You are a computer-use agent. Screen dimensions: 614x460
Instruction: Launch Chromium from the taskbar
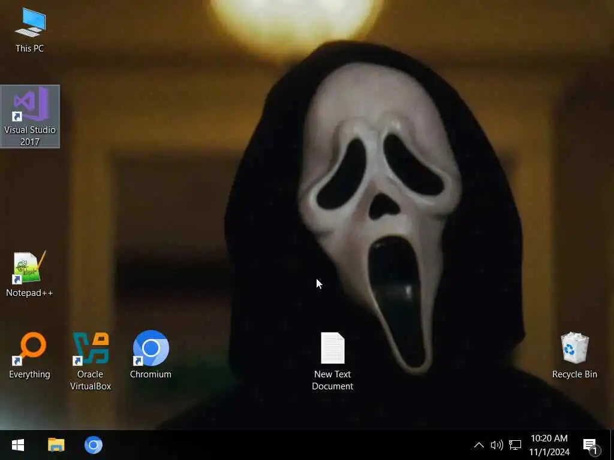[x=93, y=445]
